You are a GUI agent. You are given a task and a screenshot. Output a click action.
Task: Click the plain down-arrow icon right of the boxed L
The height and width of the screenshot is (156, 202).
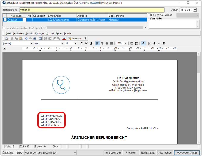tap(154, 43)
